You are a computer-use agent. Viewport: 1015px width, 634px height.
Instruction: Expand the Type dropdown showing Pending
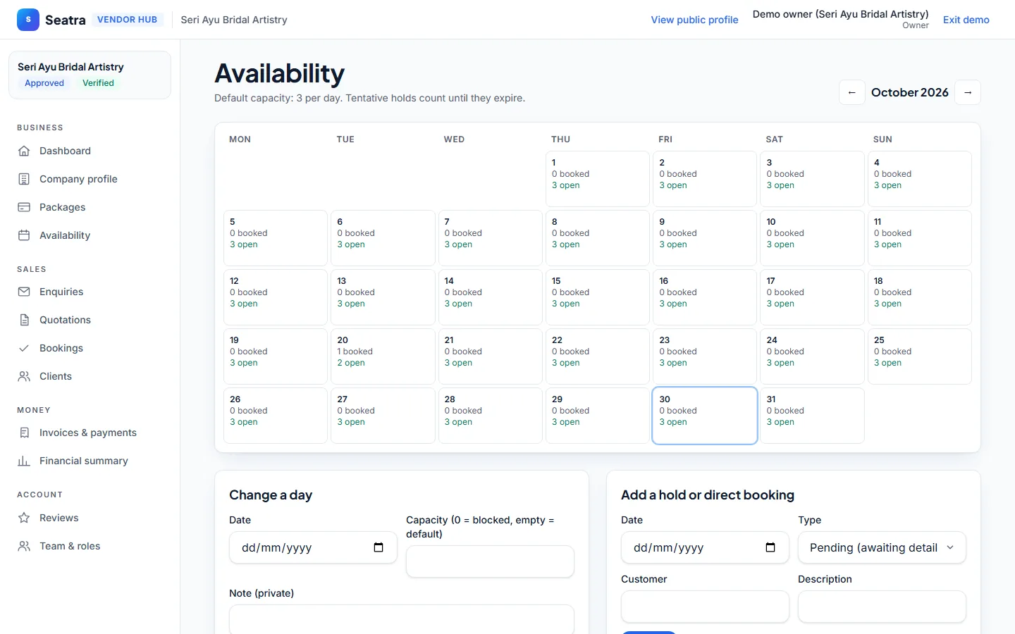[x=882, y=547]
